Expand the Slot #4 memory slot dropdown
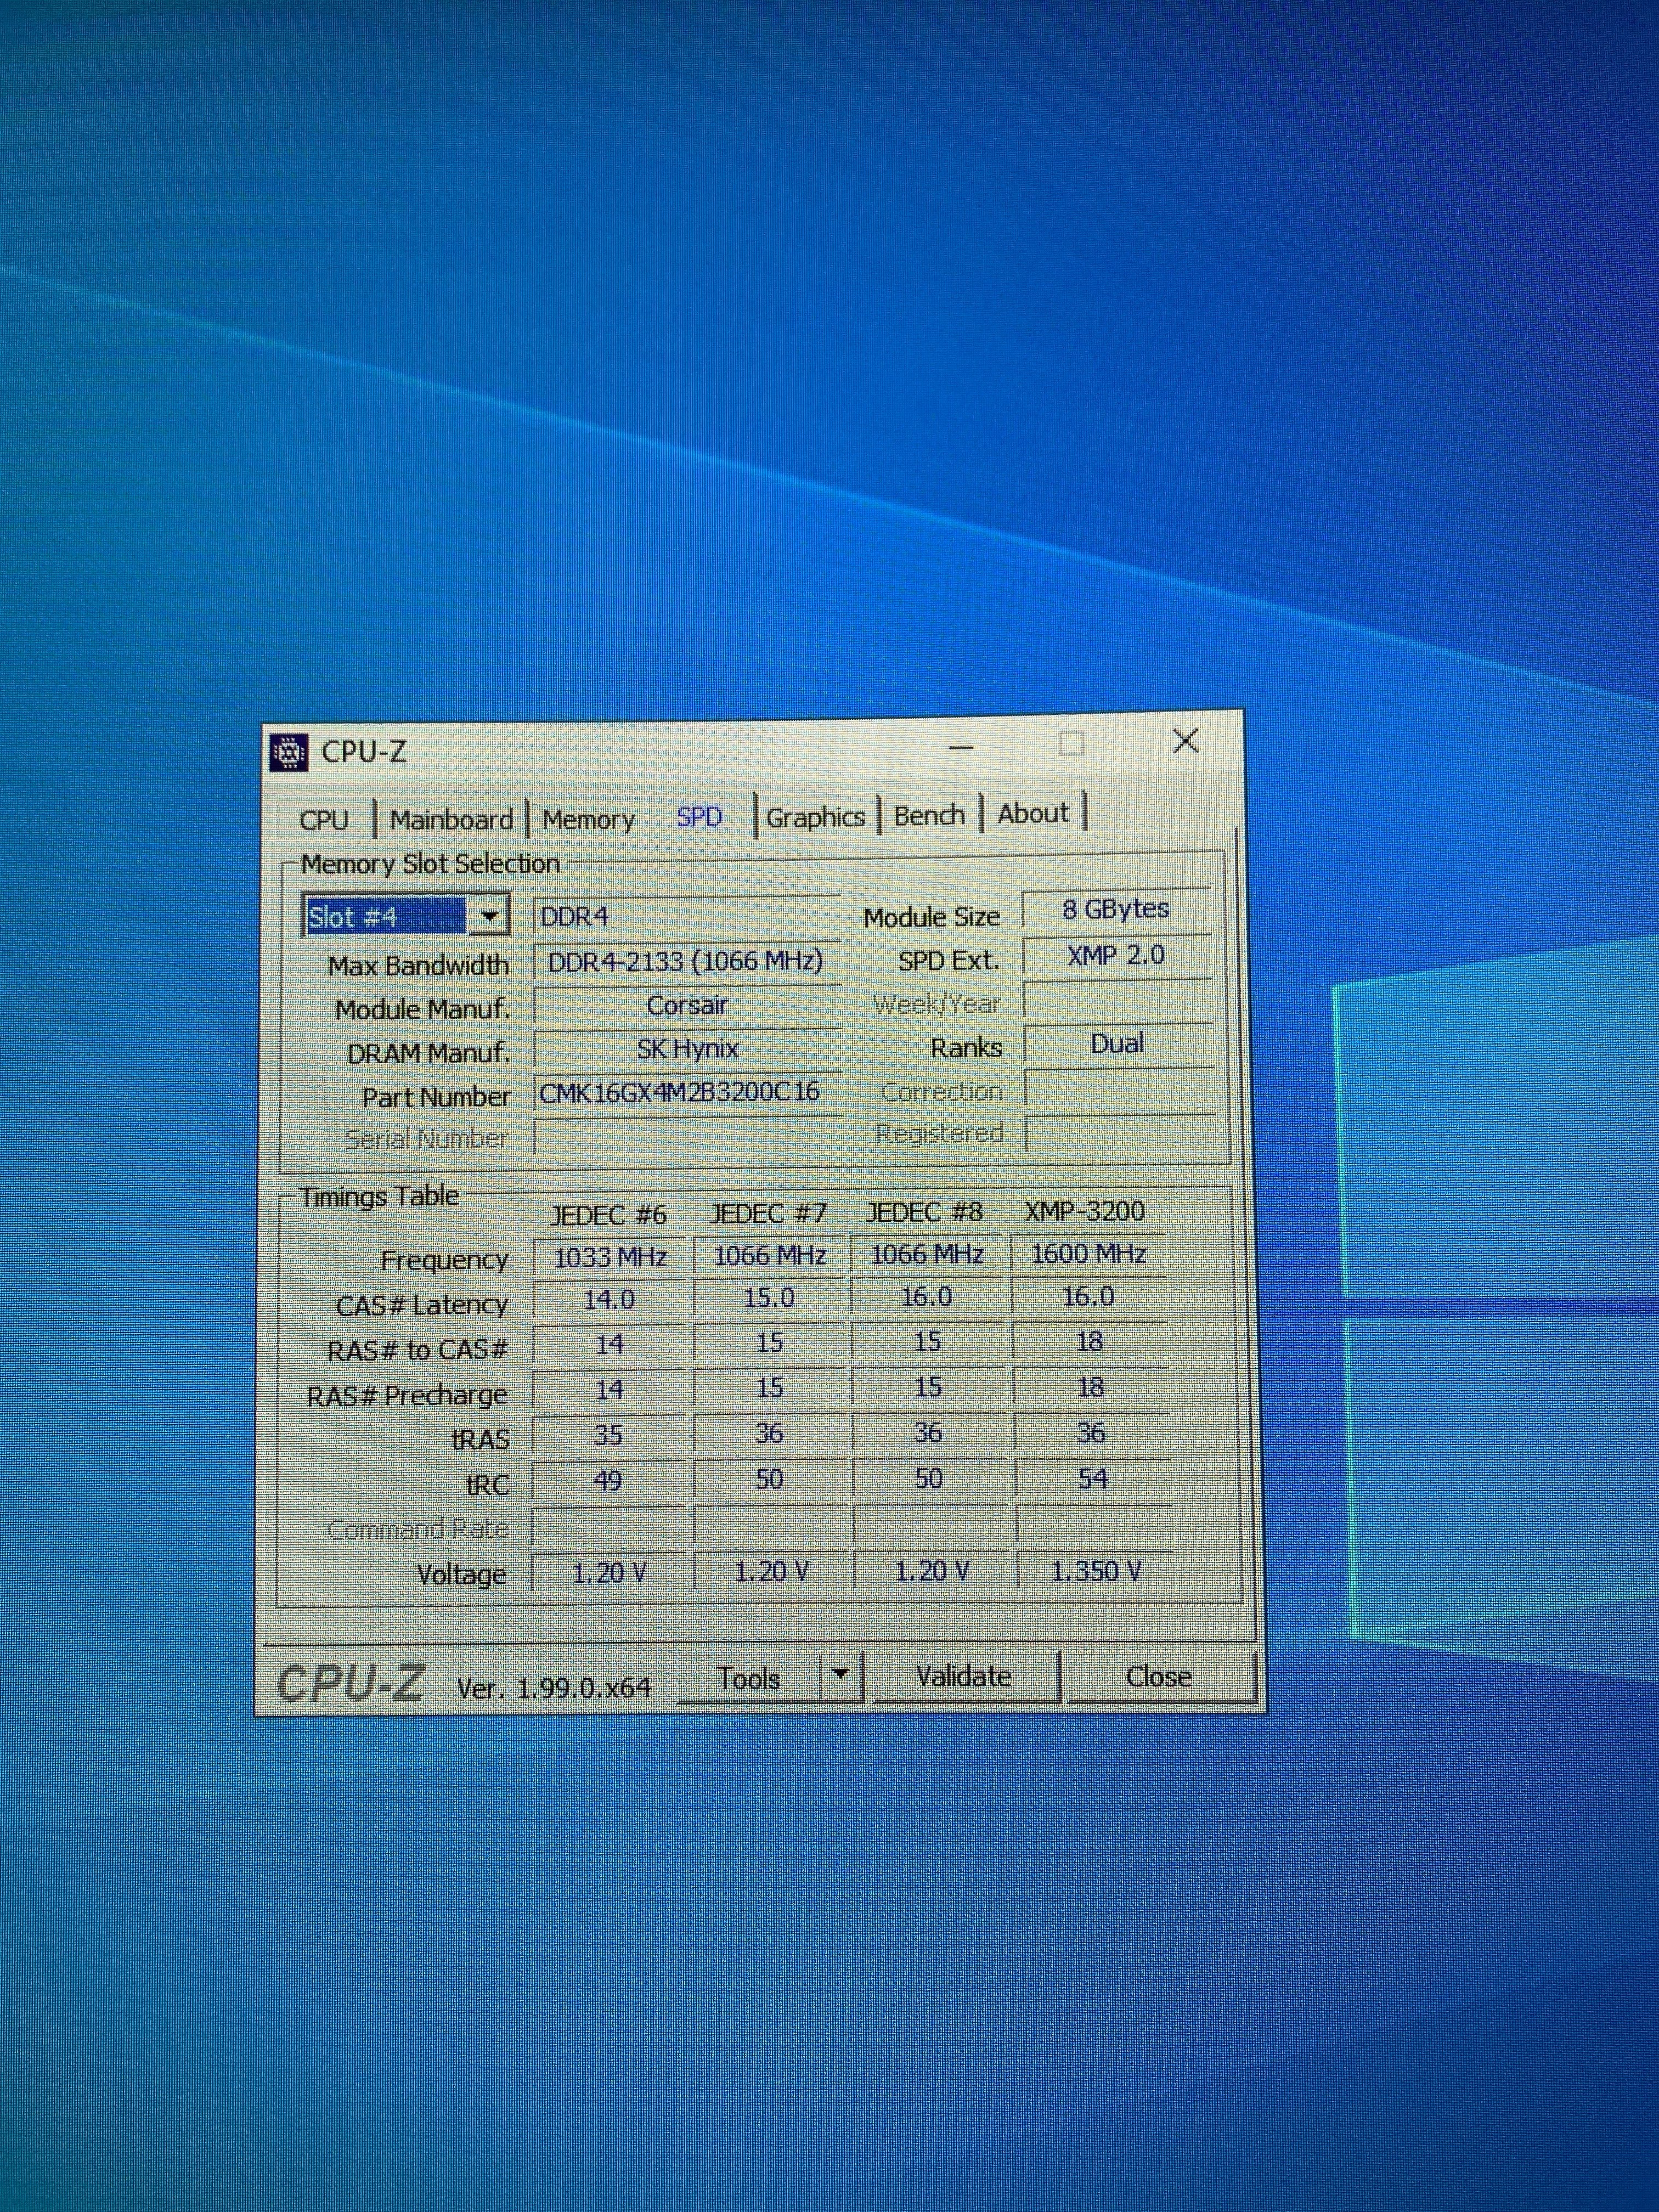 point(489,916)
